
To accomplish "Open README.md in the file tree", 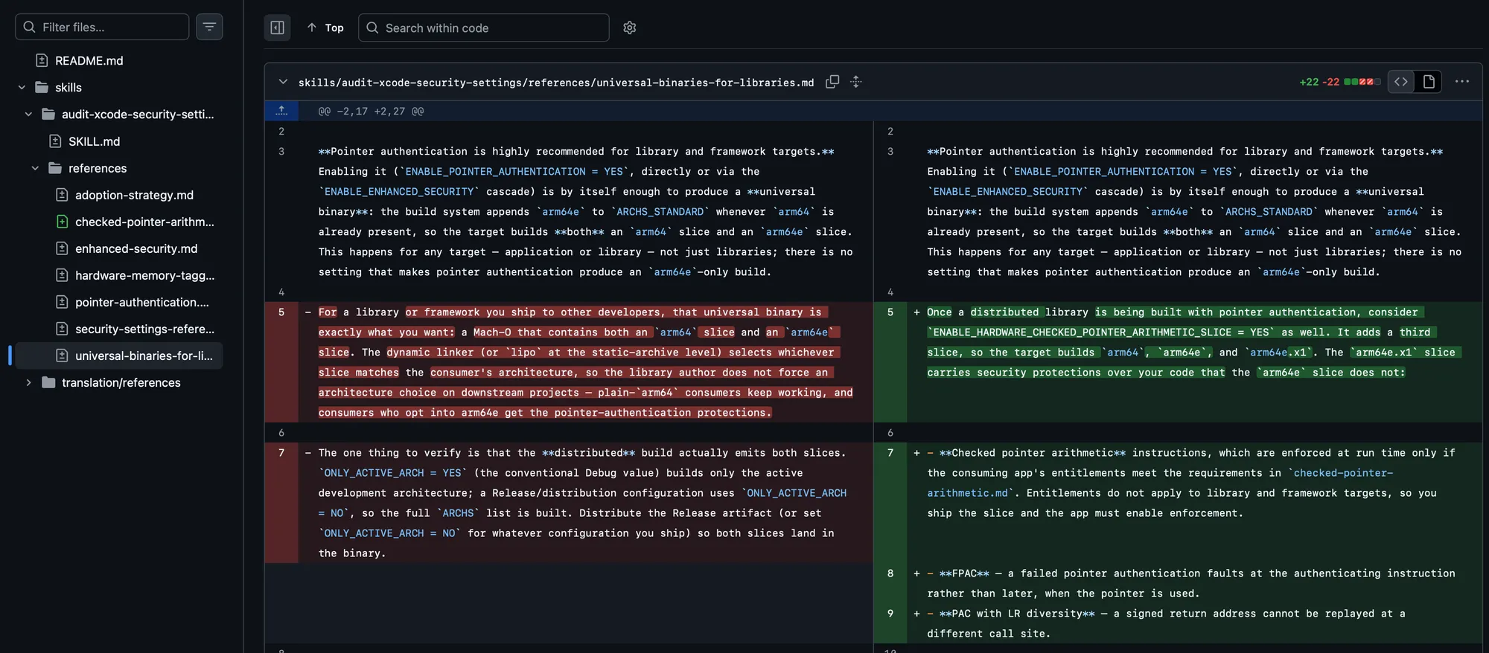I will pyautogui.click(x=89, y=60).
